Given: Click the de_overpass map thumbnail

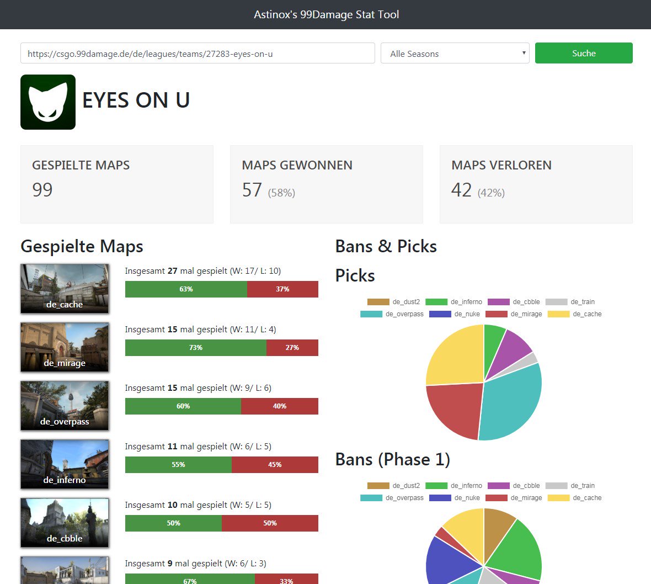Looking at the screenshot, I should coord(65,405).
